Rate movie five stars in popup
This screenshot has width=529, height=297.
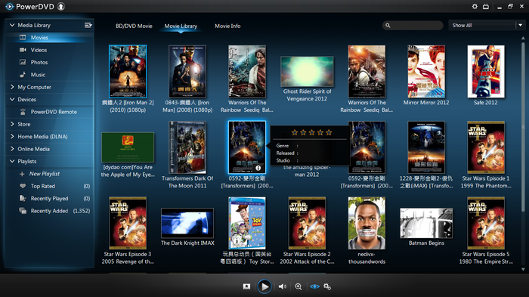click(x=329, y=133)
